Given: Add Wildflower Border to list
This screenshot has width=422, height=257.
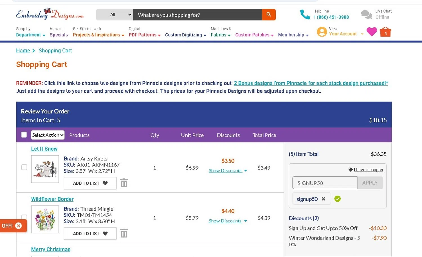Looking at the screenshot, I should 90,233.
